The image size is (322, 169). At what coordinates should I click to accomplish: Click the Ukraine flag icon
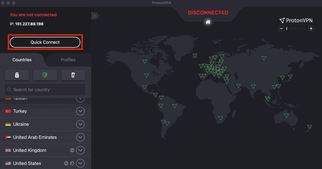click(x=8, y=124)
